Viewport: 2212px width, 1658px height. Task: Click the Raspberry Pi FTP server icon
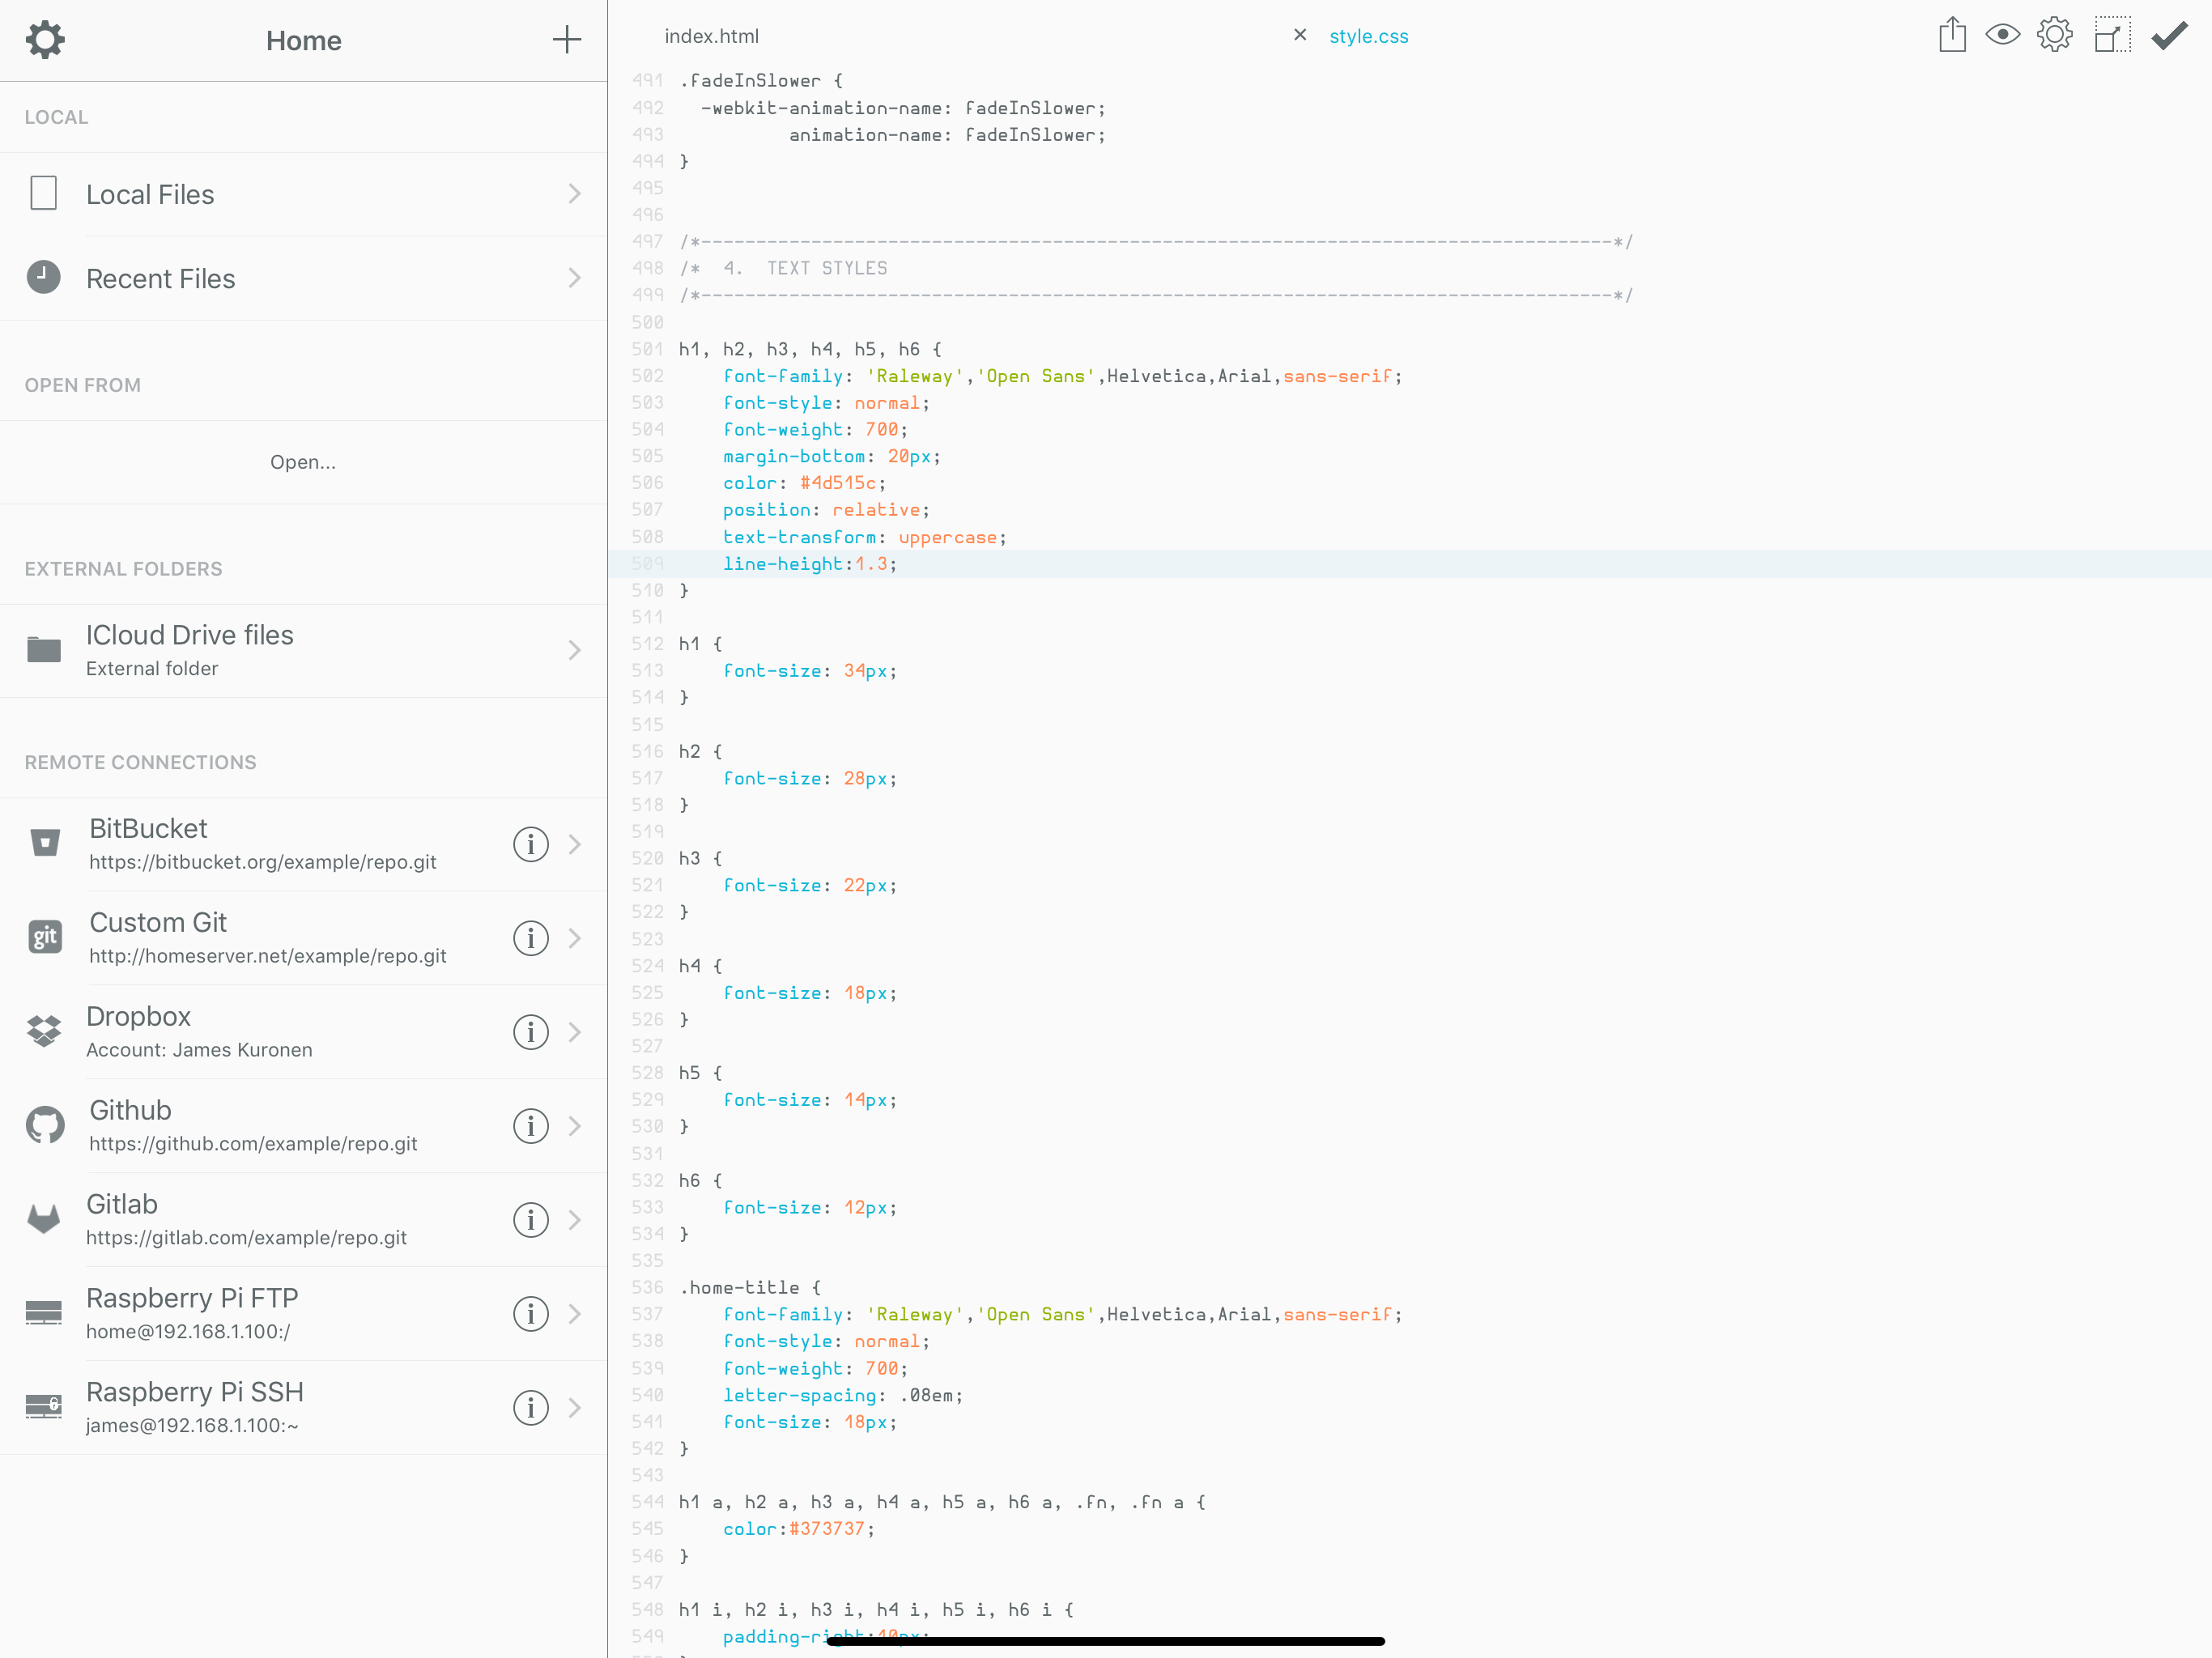click(44, 1313)
